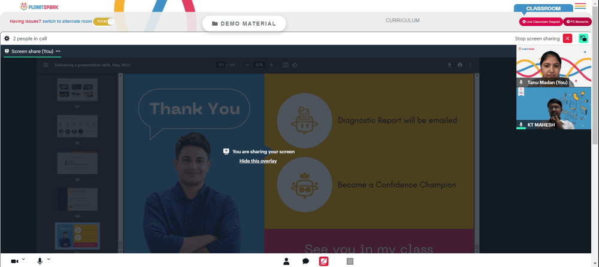Viewport: 599px width, 267px height.
Task: Click 'Hide this overlay' link
Action: point(258,161)
